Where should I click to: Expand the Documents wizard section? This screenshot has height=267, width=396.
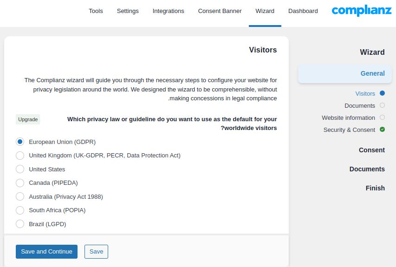(367, 169)
